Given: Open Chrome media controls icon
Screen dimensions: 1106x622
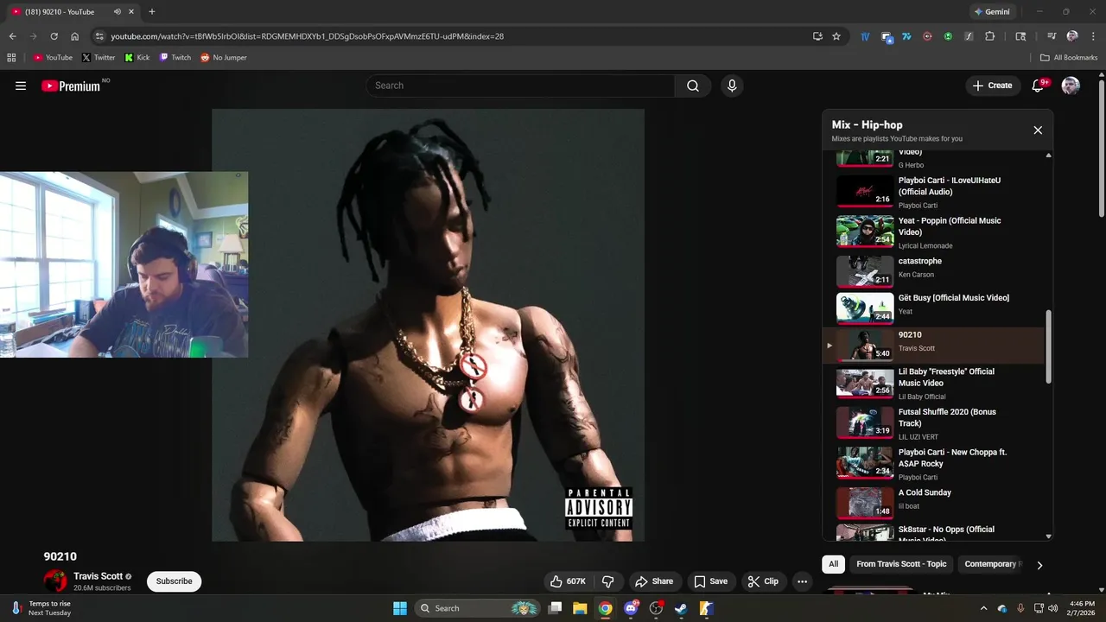Looking at the screenshot, I should 1052,36.
